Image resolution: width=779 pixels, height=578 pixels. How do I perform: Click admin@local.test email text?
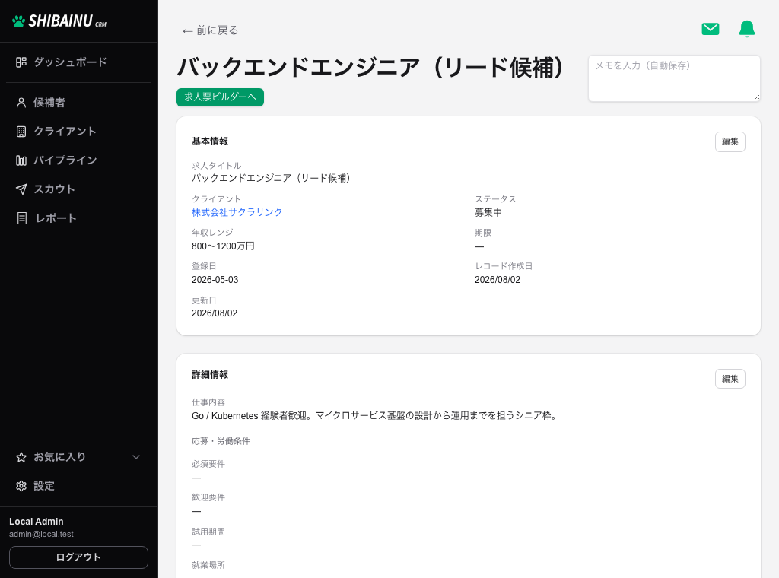click(x=41, y=535)
